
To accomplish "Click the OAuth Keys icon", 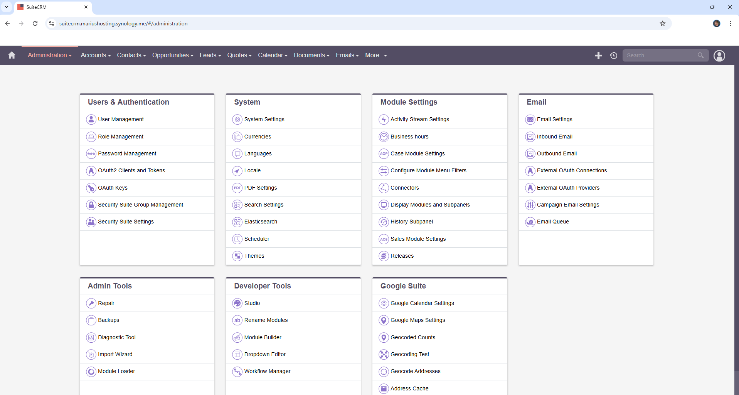I will click(x=91, y=188).
